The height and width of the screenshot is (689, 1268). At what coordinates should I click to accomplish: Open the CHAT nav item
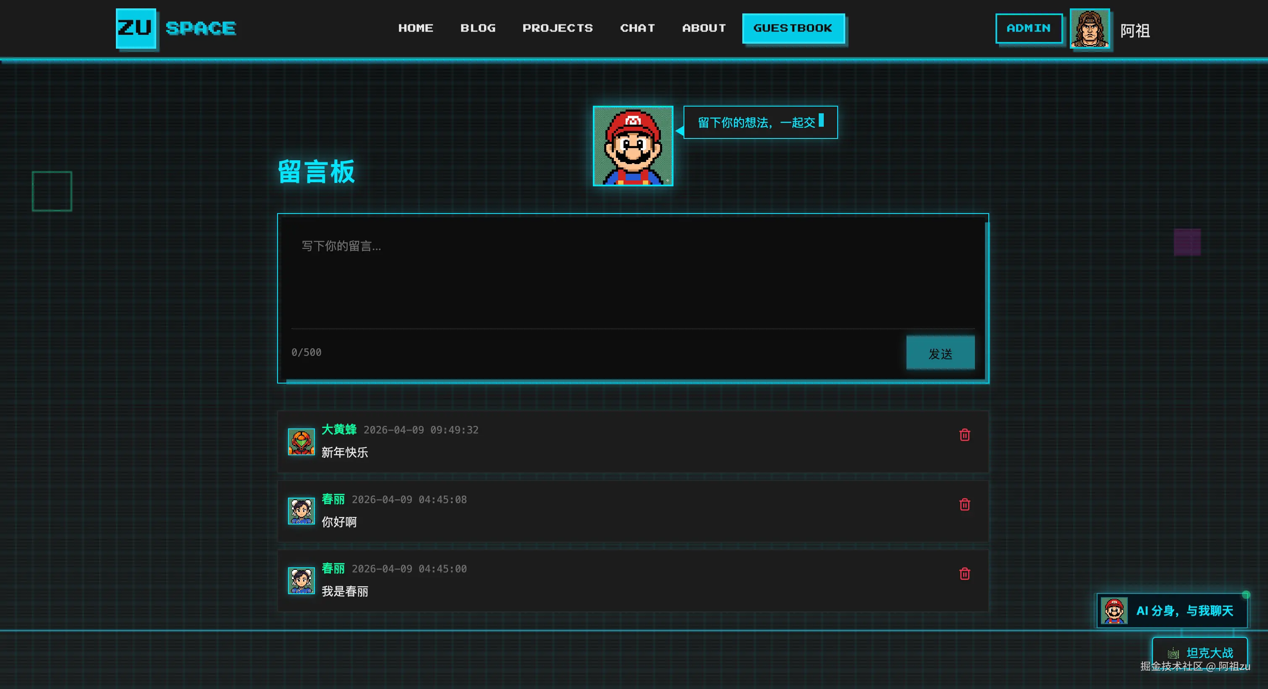pyautogui.click(x=637, y=28)
